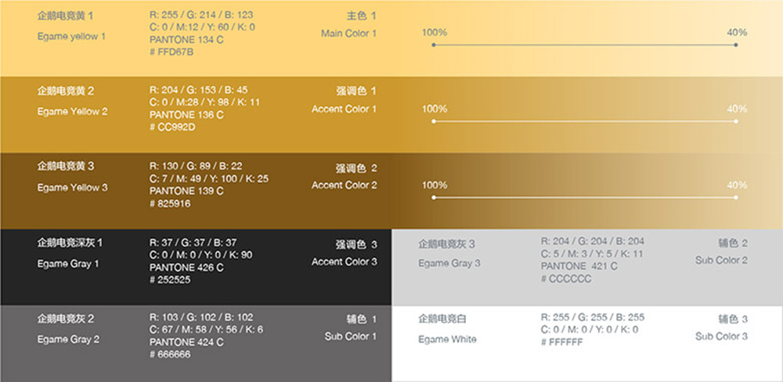Click the Sub Color 2 label
Viewport: 783px width, 382px height.
coord(721,260)
